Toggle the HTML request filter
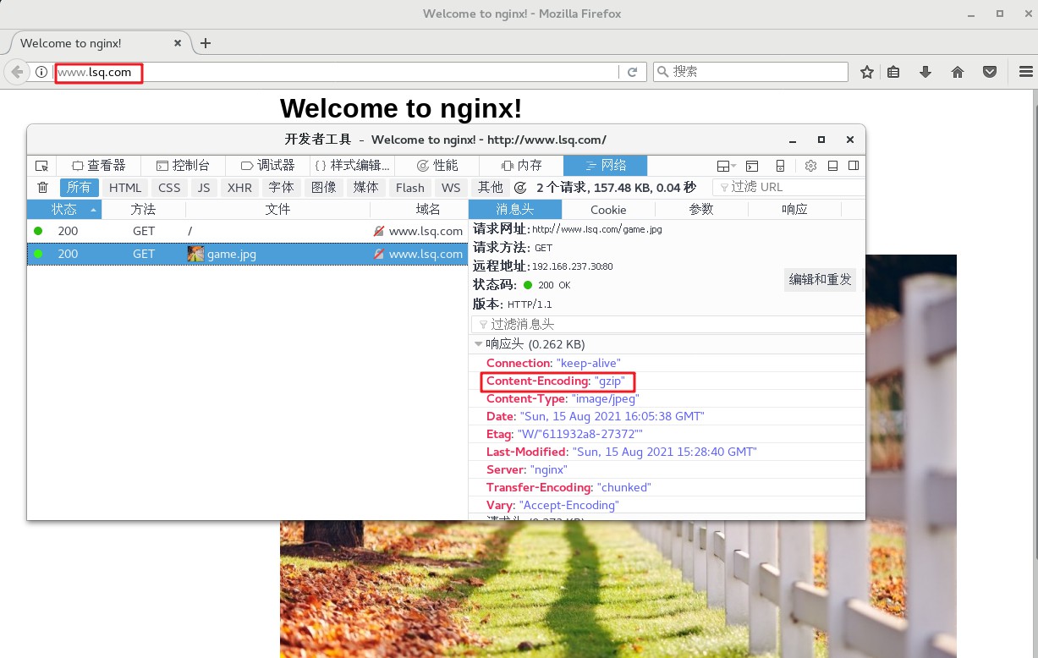Image resolution: width=1038 pixels, height=658 pixels. pyautogui.click(x=125, y=188)
